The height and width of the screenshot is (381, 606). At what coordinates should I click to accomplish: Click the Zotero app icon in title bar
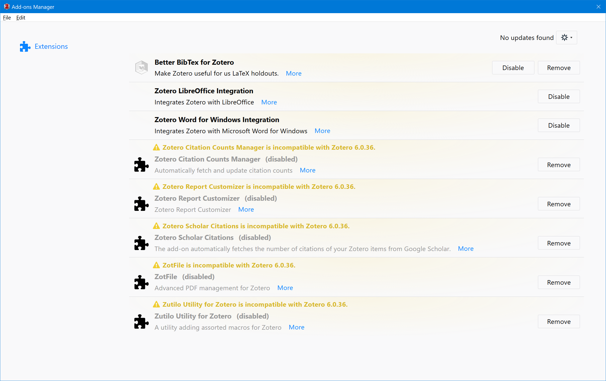(x=7, y=7)
